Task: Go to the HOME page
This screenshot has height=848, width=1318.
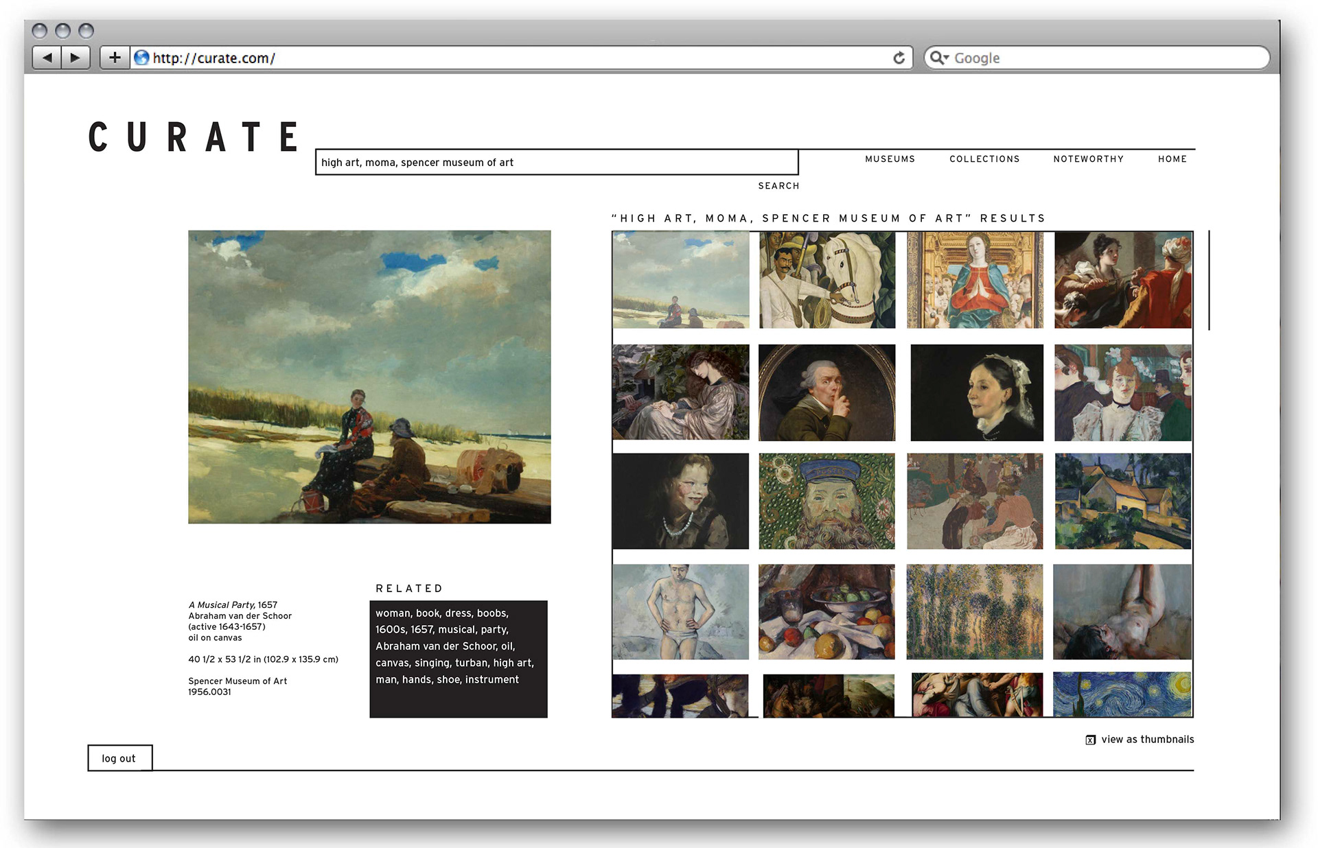Action: (x=1172, y=159)
